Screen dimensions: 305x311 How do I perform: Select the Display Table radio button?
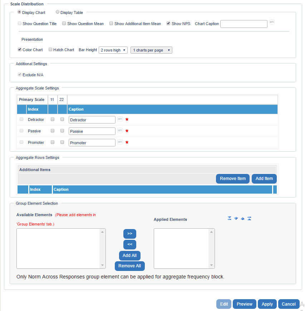58,12
